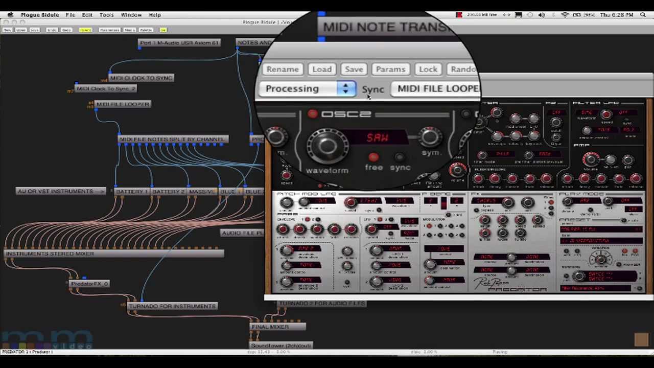Select FX slot 1 radio button
The width and height of the screenshot is (654, 368).
click(x=551, y=202)
